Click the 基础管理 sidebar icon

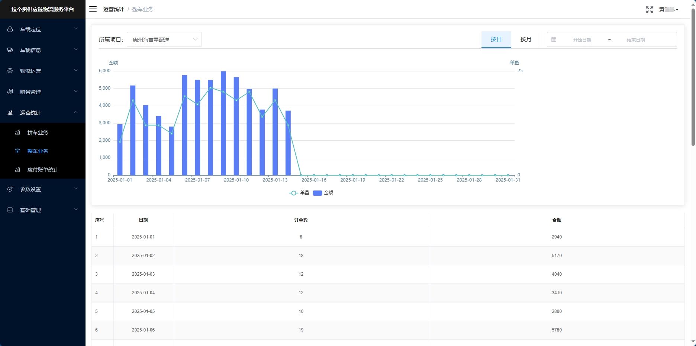10,210
